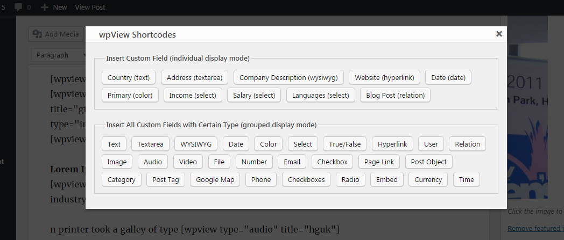Click the comments bubble icon

(x=18, y=7)
